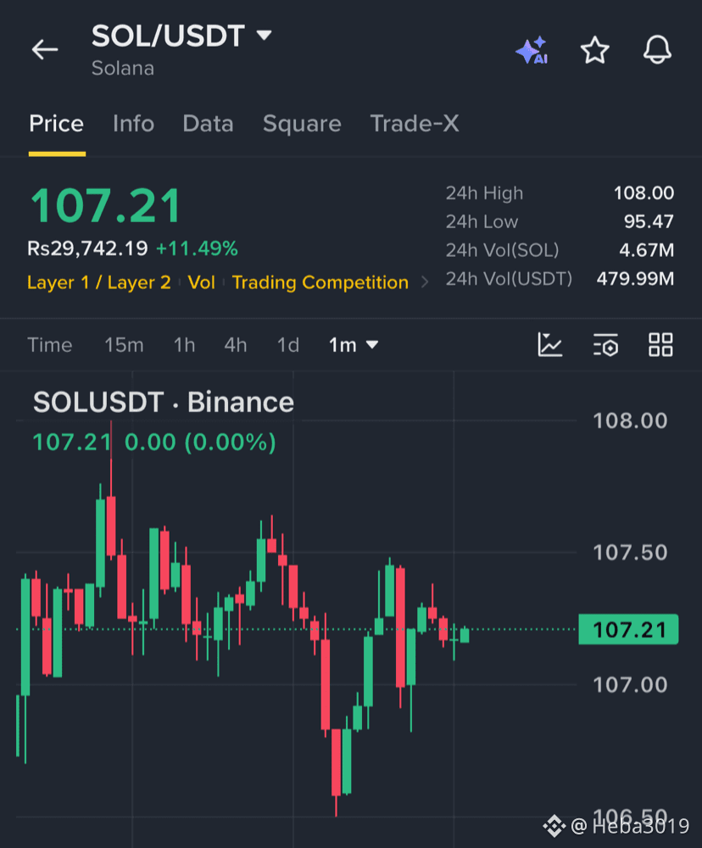Click the Rs29,742.19 converted price

(x=87, y=248)
